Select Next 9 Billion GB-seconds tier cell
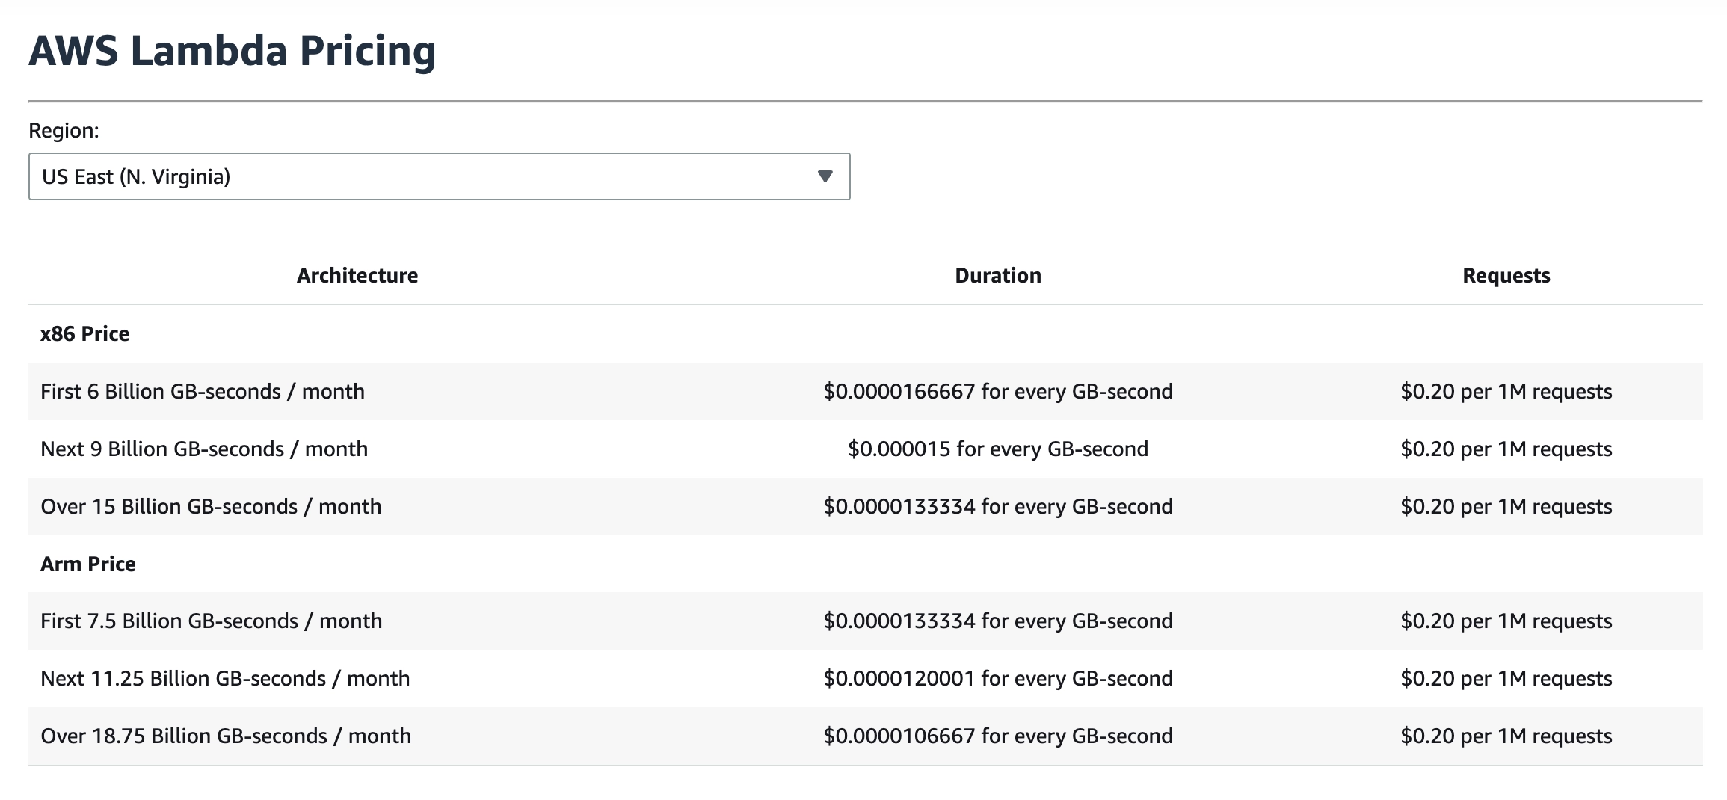Screen dimensions: 1727x800 204,449
